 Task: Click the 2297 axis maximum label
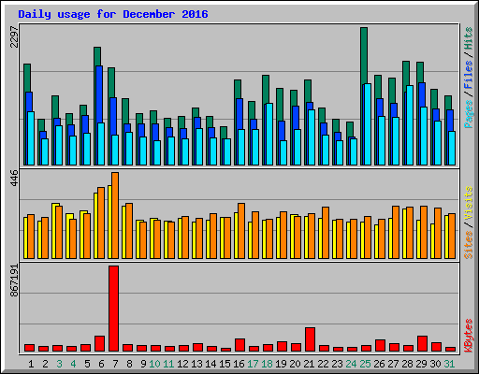14,36
